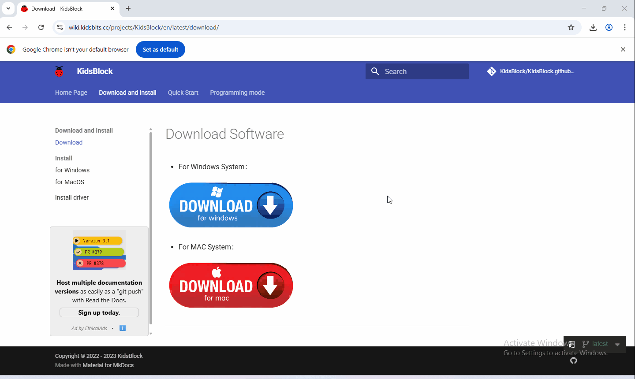Click the Read the Docs book icon
635x379 pixels.
571,344
